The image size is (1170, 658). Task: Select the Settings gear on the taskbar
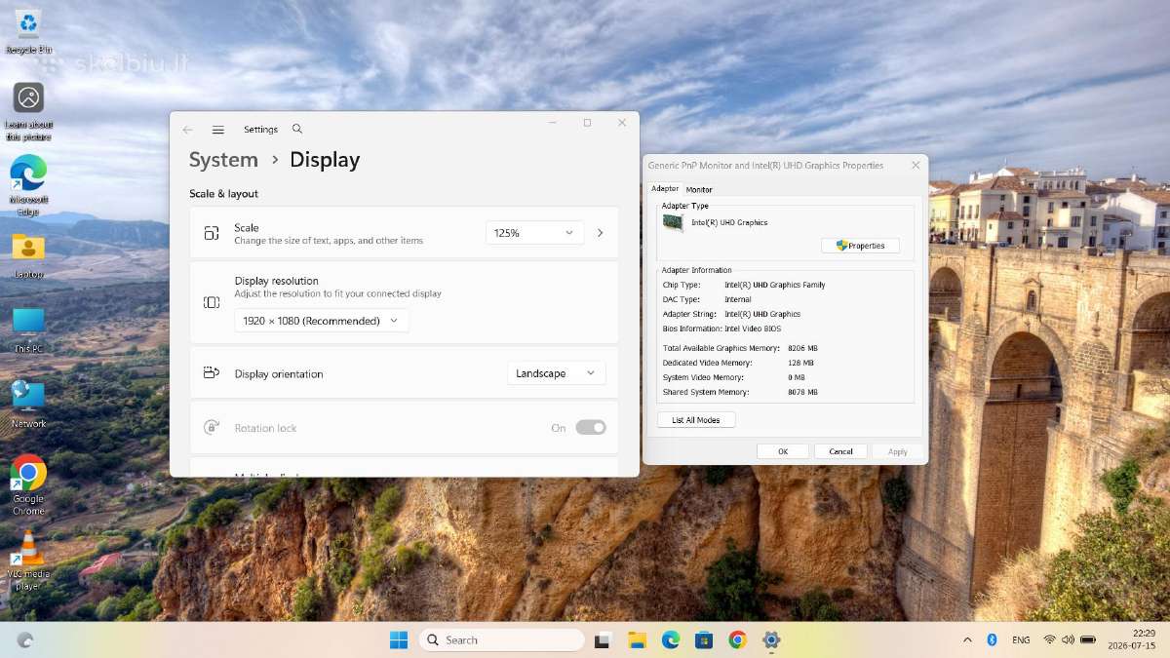point(771,639)
